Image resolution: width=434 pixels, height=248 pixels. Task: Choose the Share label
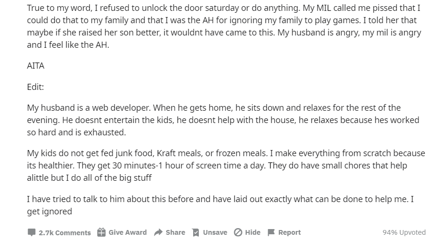pyautogui.click(x=176, y=232)
